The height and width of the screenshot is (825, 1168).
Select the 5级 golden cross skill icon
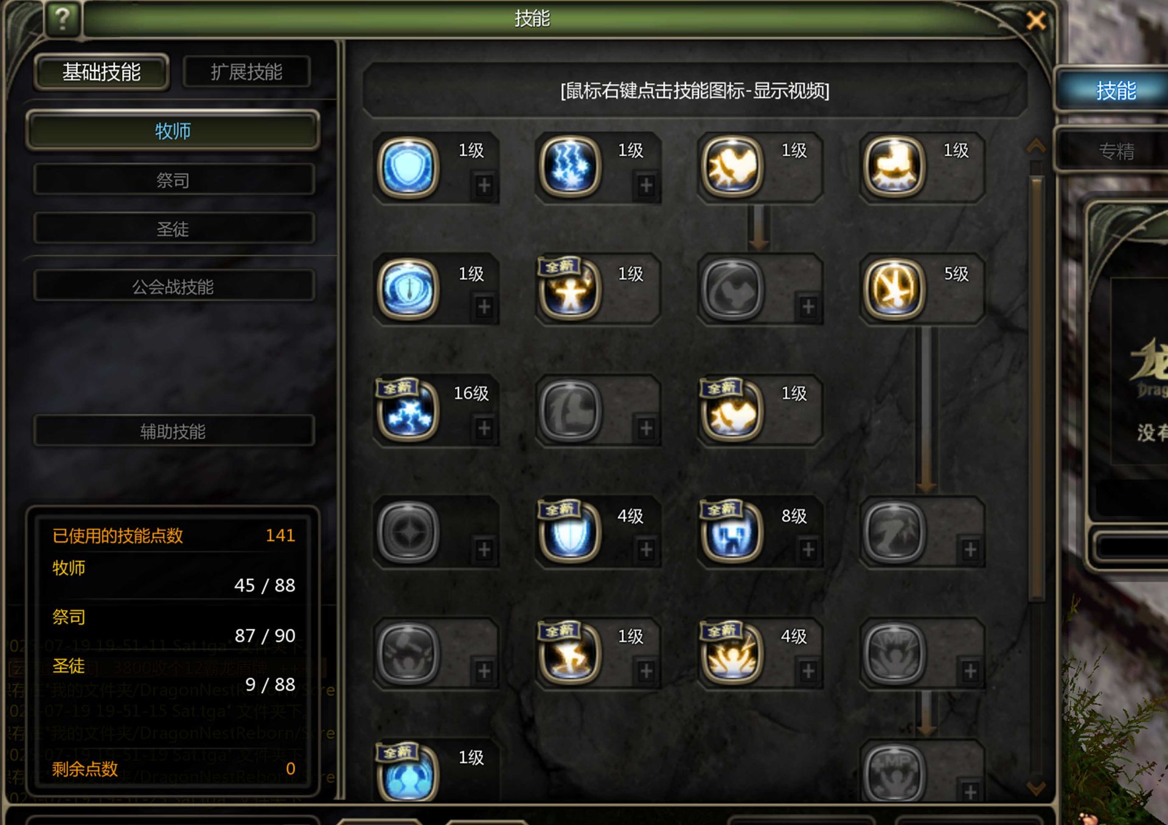pyautogui.click(x=894, y=289)
